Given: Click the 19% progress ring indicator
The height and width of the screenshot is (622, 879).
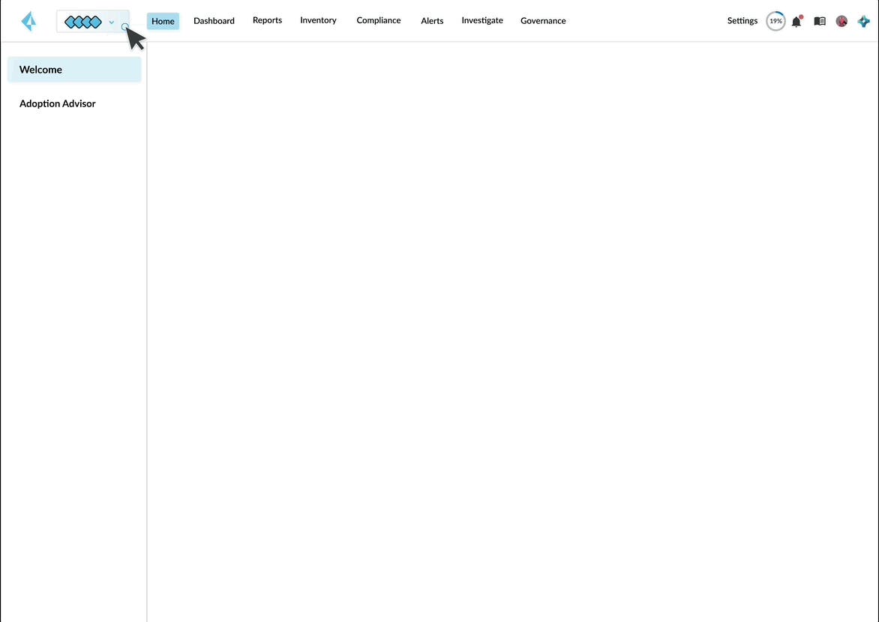Looking at the screenshot, I should tap(775, 21).
